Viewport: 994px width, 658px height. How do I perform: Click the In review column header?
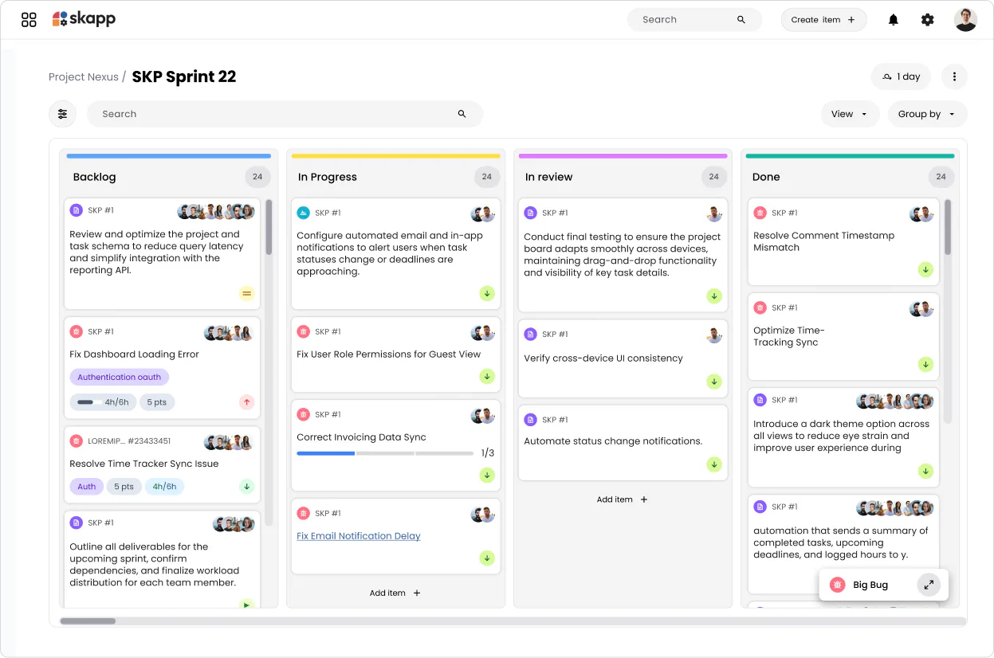pos(548,177)
